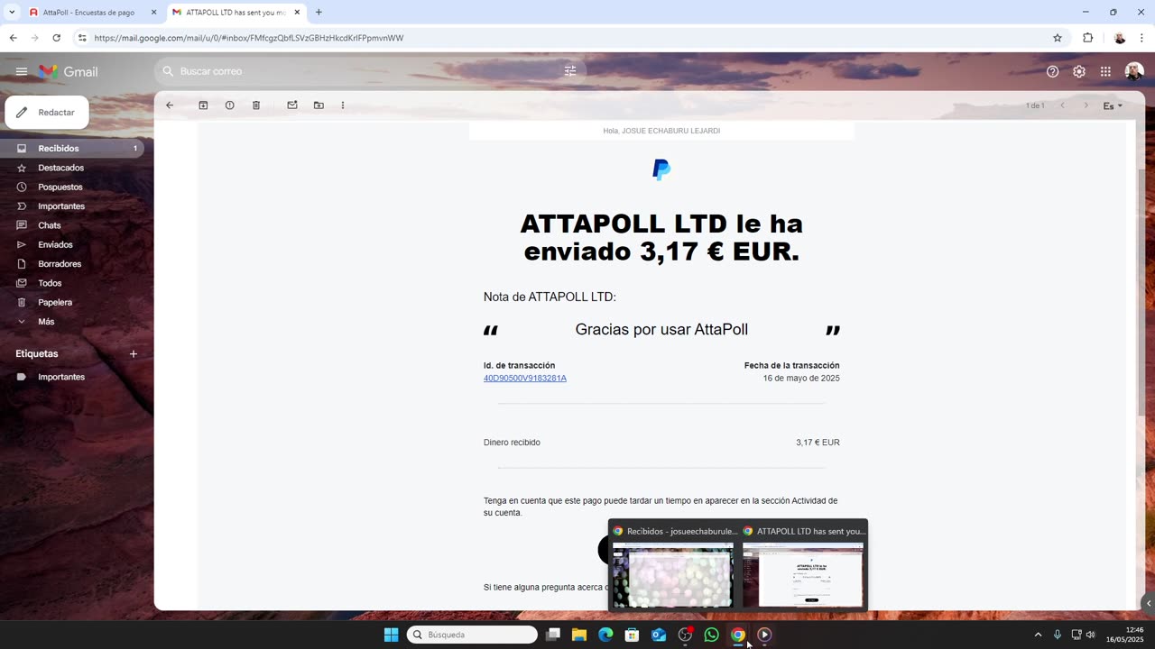Go back to inbox arrow

pyautogui.click(x=170, y=105)
